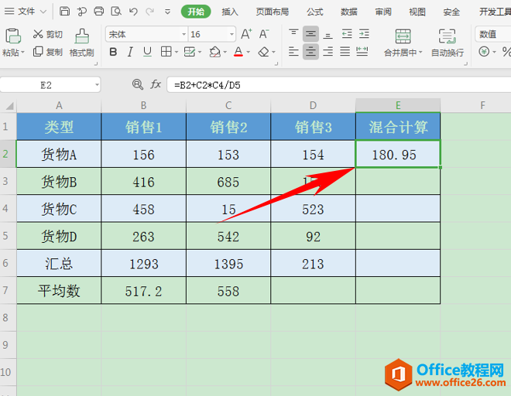
Task: Click the select-all corner button
Action: (x=9, y=105)
